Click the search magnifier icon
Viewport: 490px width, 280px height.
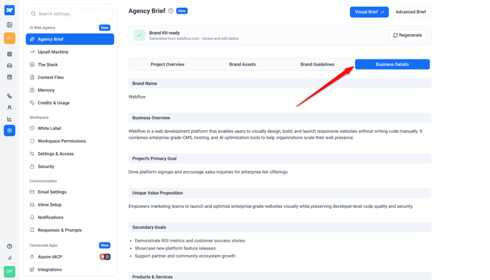pos(33,14)
